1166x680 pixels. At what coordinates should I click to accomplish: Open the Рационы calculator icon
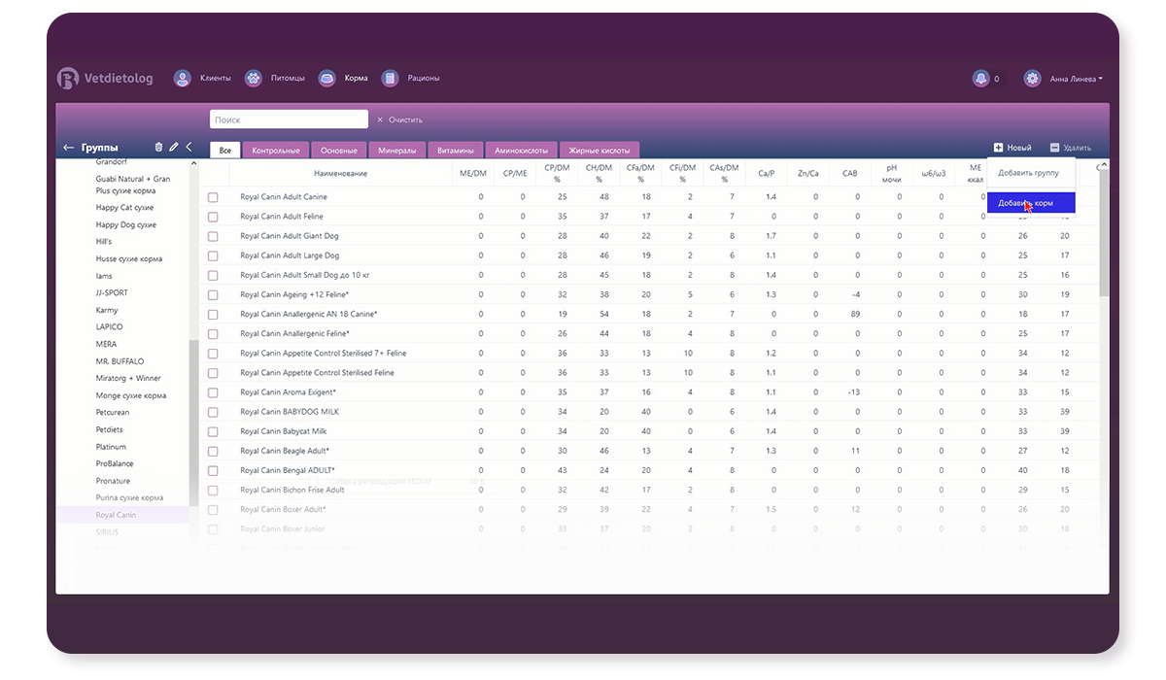(x=390, y=79)
